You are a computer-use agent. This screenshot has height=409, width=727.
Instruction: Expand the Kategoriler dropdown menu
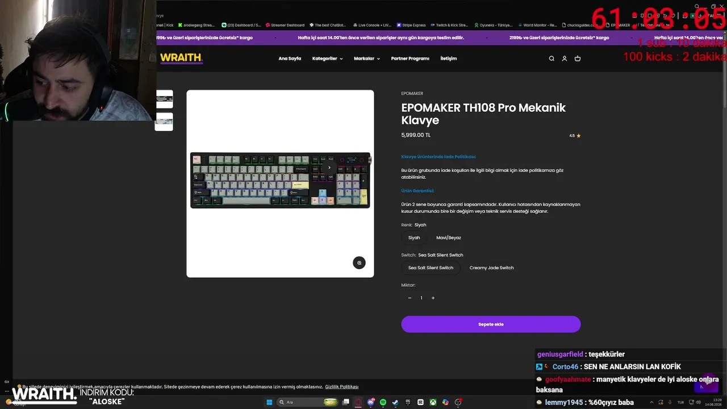coord(327,59)
